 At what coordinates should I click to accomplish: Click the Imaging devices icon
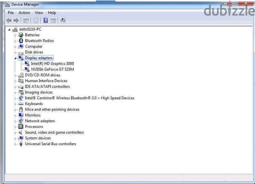21,92
